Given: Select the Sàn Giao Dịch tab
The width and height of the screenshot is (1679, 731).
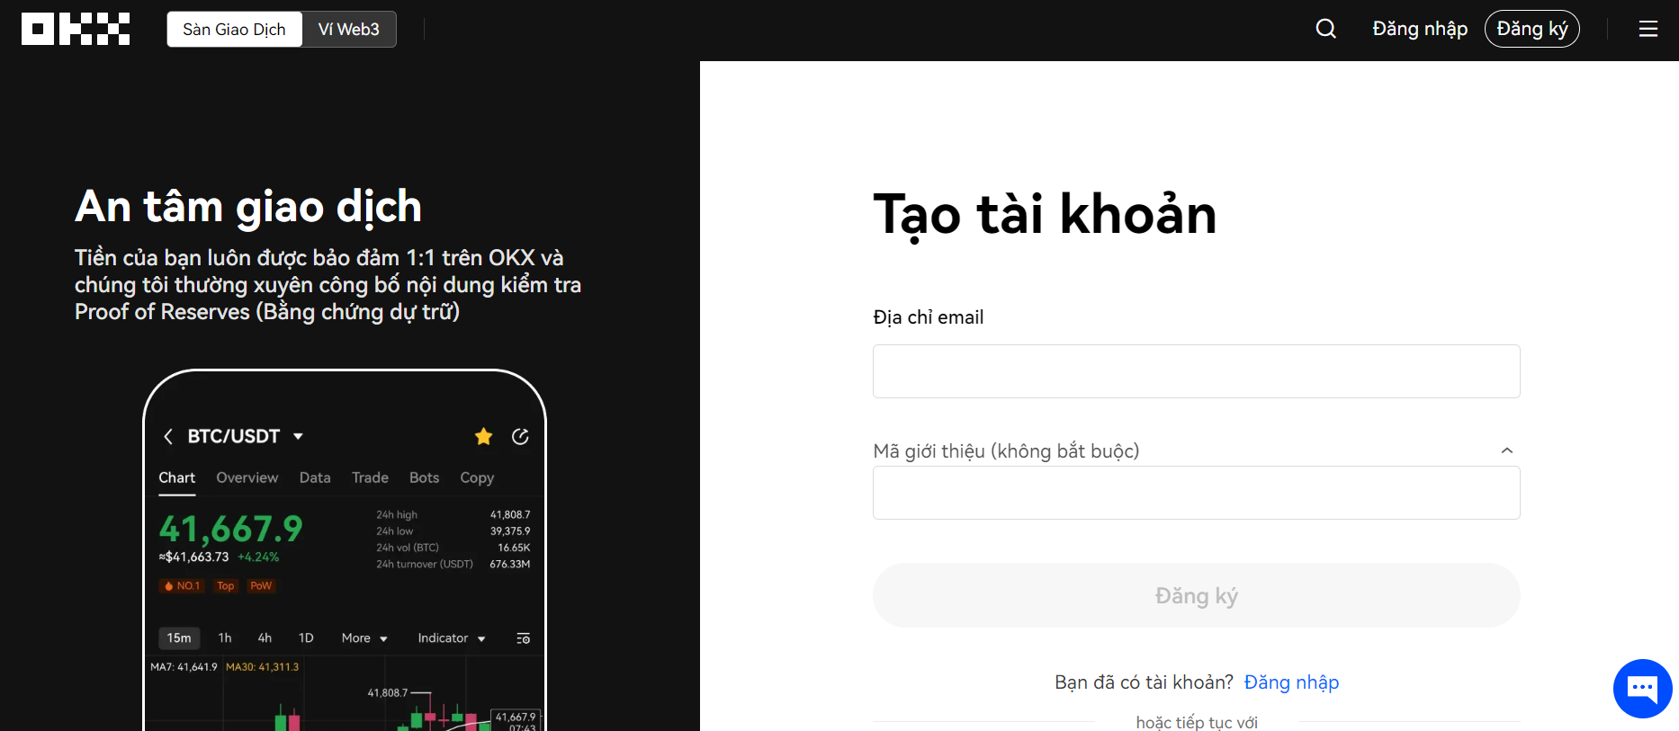Looking at the screenshot, I should 234,29.
